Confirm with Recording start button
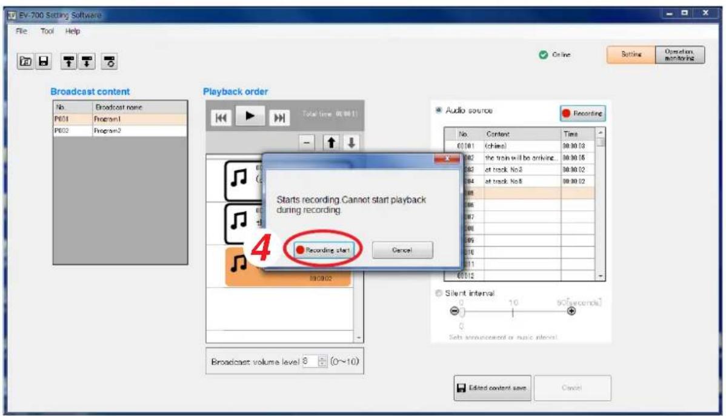 324,250
